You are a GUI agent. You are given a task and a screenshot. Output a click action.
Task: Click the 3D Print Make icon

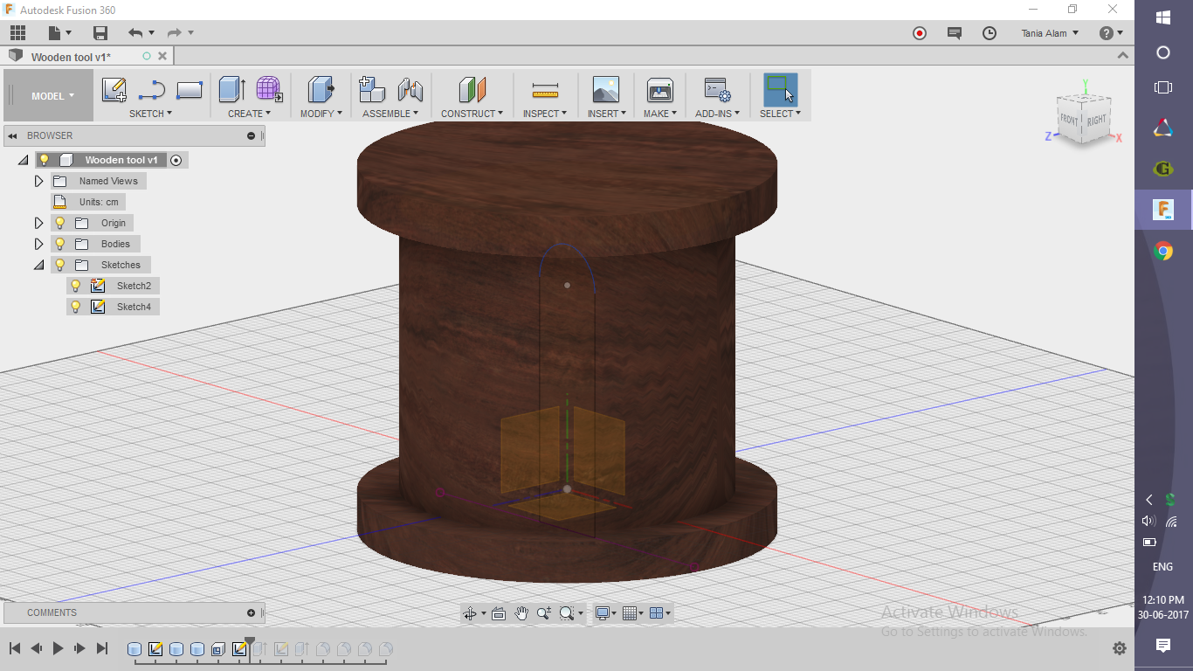point(659,89)
